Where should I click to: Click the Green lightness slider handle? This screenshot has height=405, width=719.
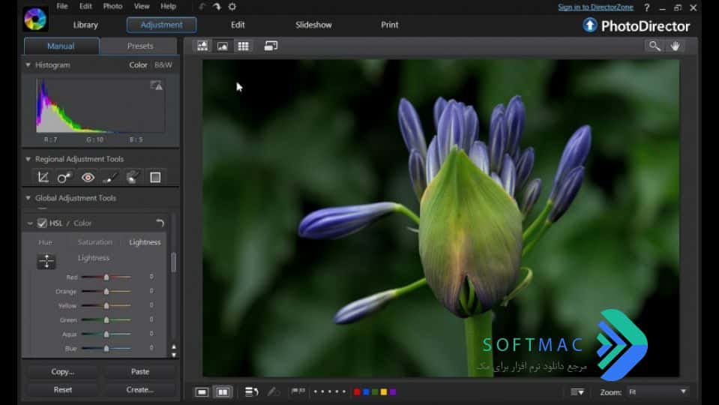click(106, 319)
